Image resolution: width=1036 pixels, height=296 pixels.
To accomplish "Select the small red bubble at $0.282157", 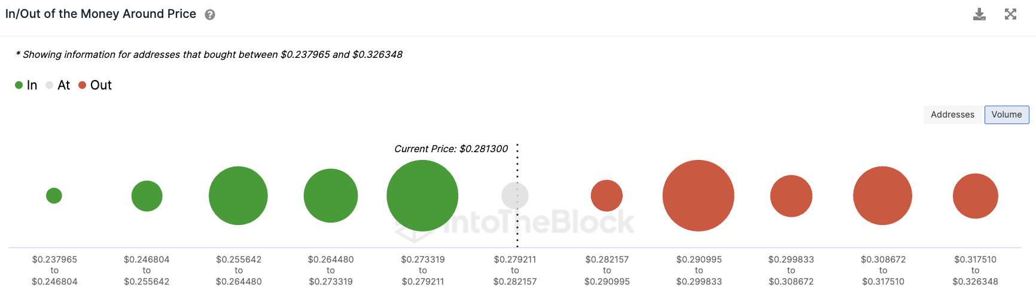I will pos(607,196).
